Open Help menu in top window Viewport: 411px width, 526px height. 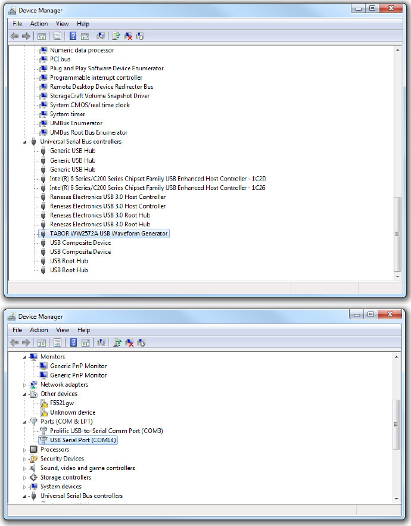point(83,24)
